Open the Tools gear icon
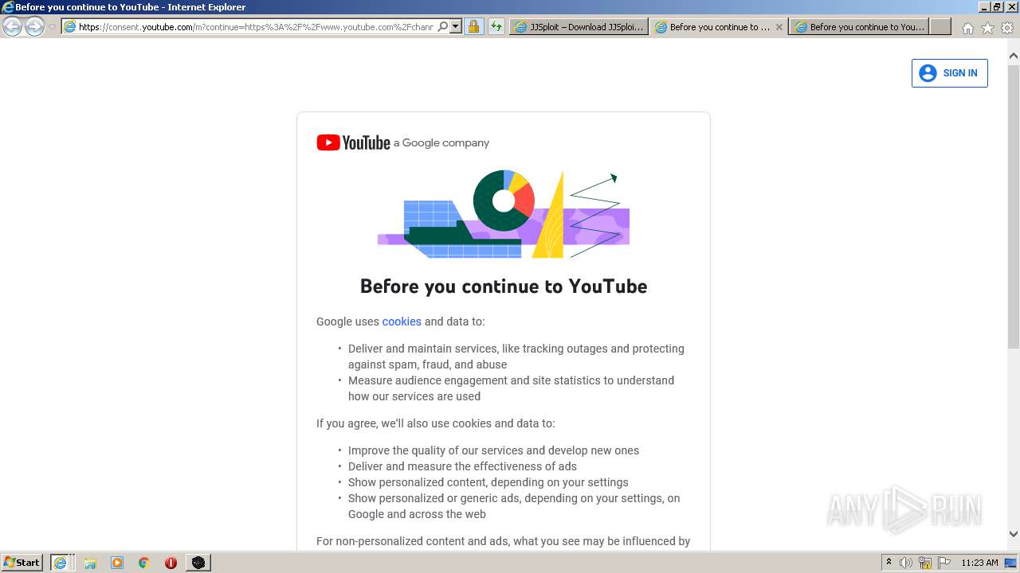Screen dimensions: 1020x573 [1007, 28]
